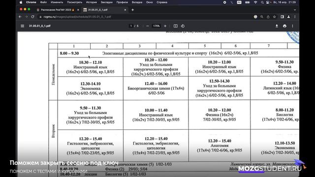Viewport: 315px width, 177px height.
Task: Rotate the PDF counterclockwise
Action: (x=183, y=26)
